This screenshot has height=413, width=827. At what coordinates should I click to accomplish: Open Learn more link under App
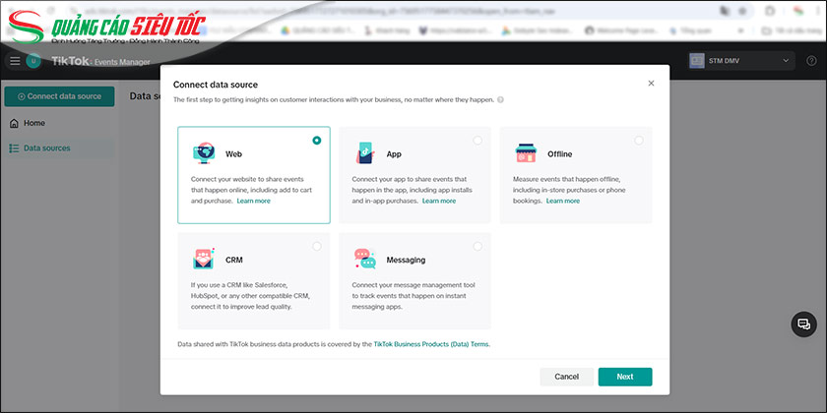point(439,201)
